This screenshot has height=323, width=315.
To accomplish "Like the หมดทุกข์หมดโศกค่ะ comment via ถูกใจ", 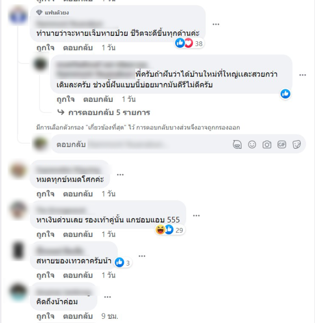I will [45, 194].
